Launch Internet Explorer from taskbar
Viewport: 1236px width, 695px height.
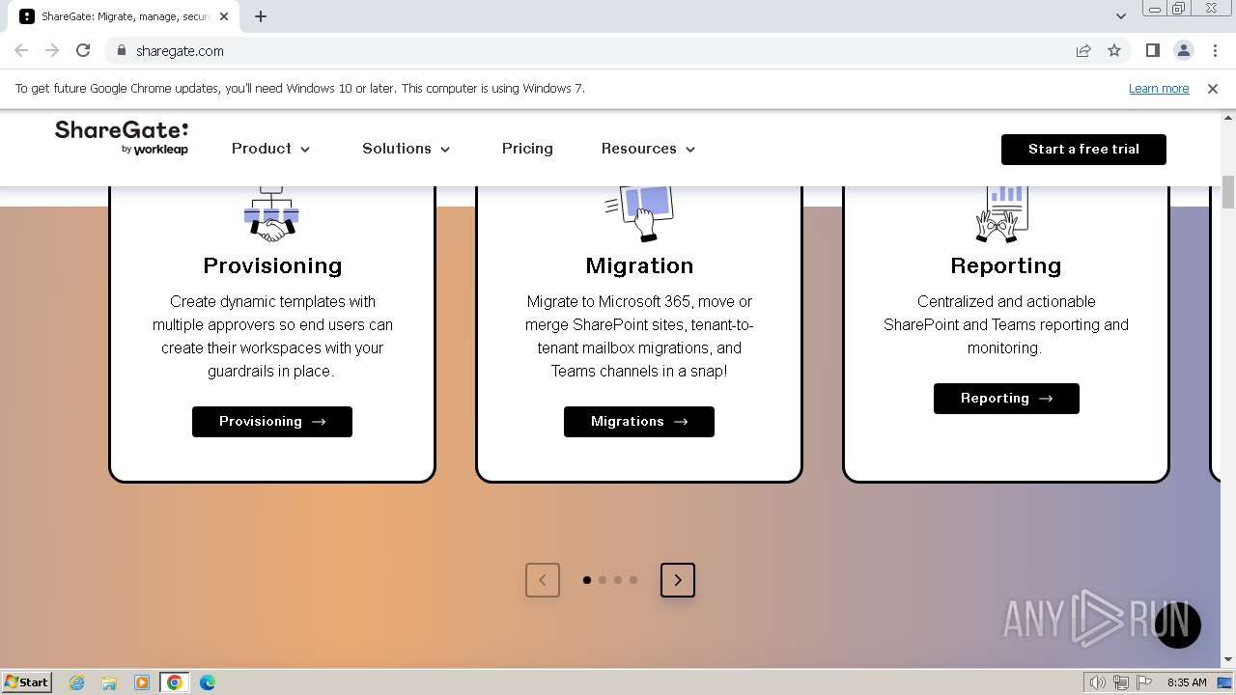pos(76,682)
